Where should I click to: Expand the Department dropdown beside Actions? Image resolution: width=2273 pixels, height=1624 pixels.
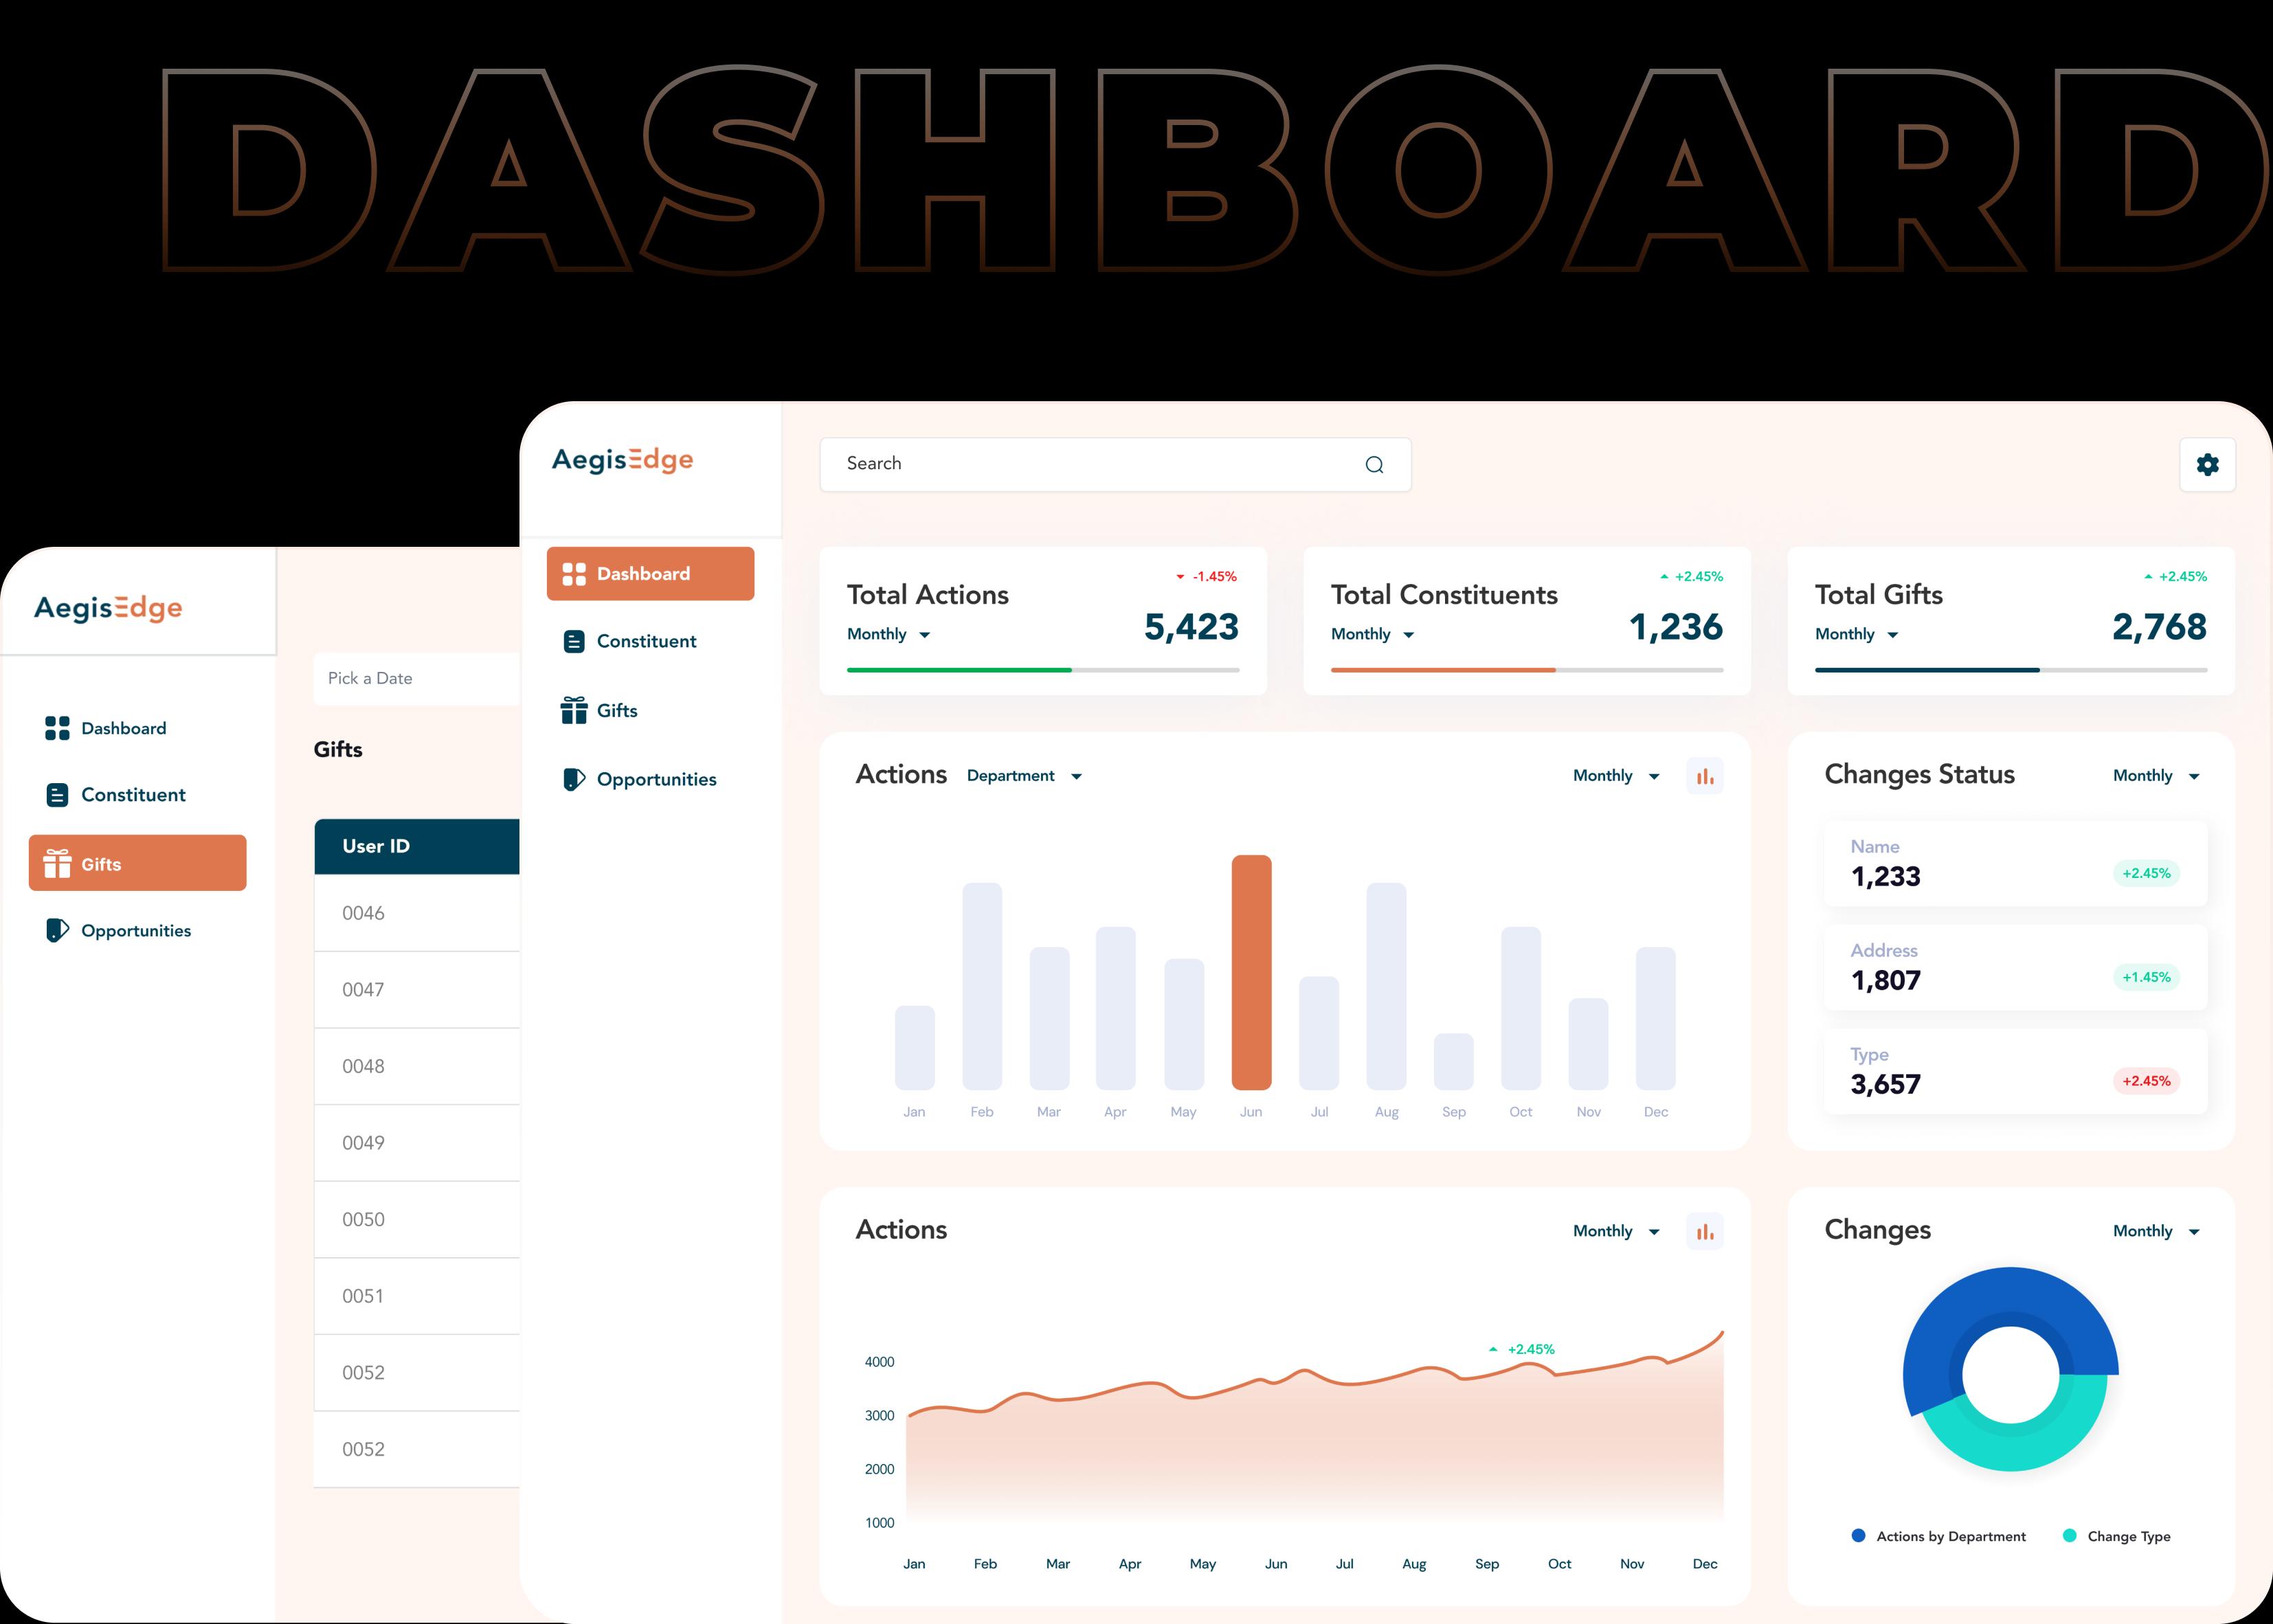coord(1024,776)
